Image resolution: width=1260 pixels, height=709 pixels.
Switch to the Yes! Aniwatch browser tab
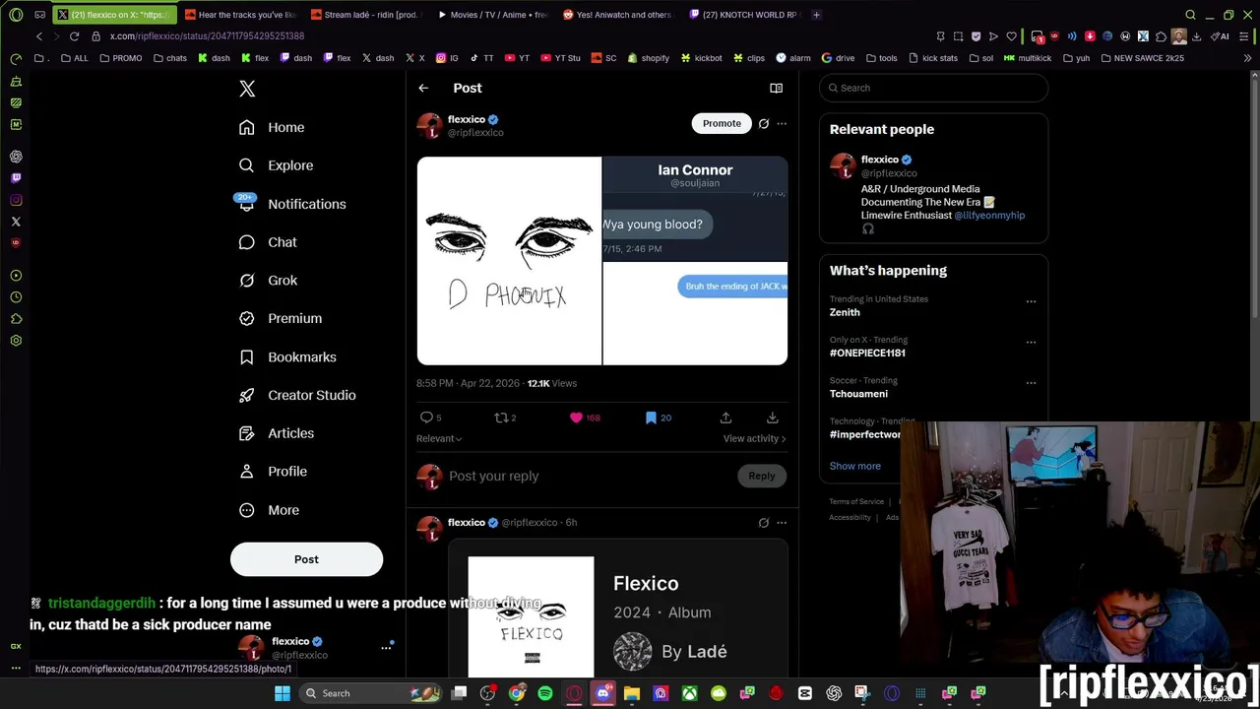tap(617, 15)
